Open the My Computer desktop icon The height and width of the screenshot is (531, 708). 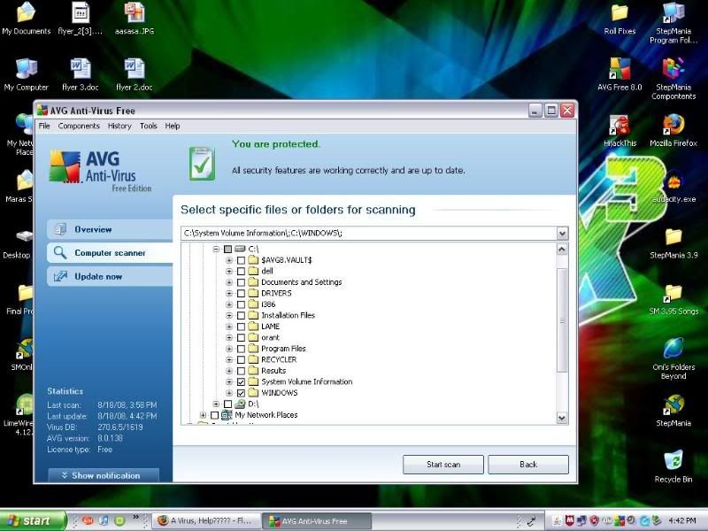[x=26, y=70]
